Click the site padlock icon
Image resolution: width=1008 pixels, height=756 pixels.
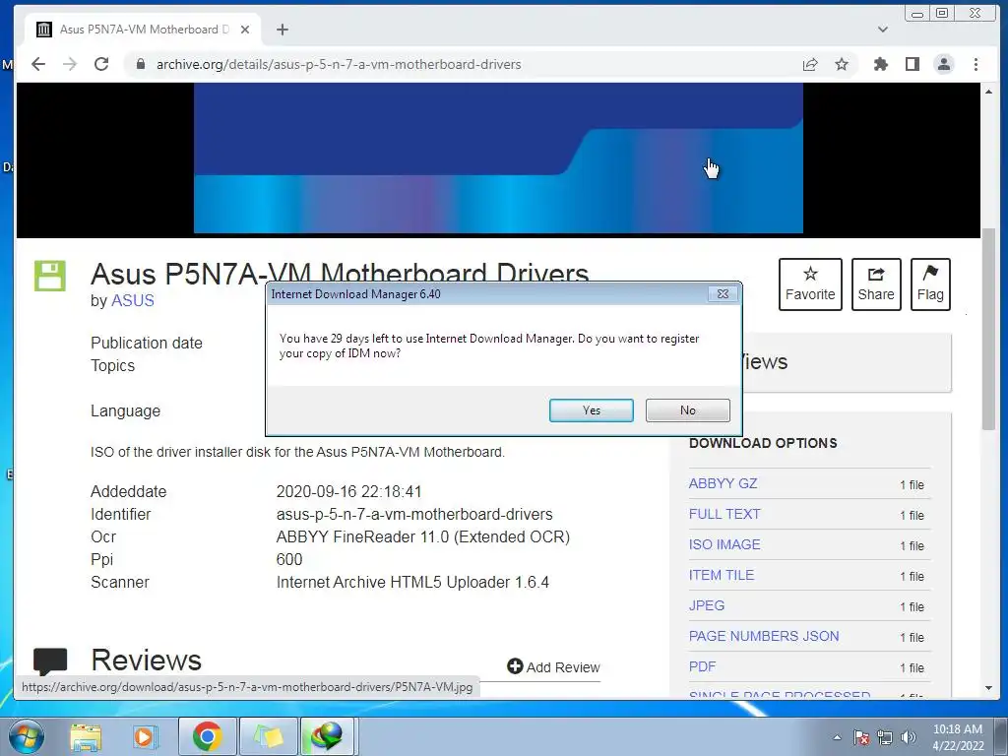coord(140,64)
